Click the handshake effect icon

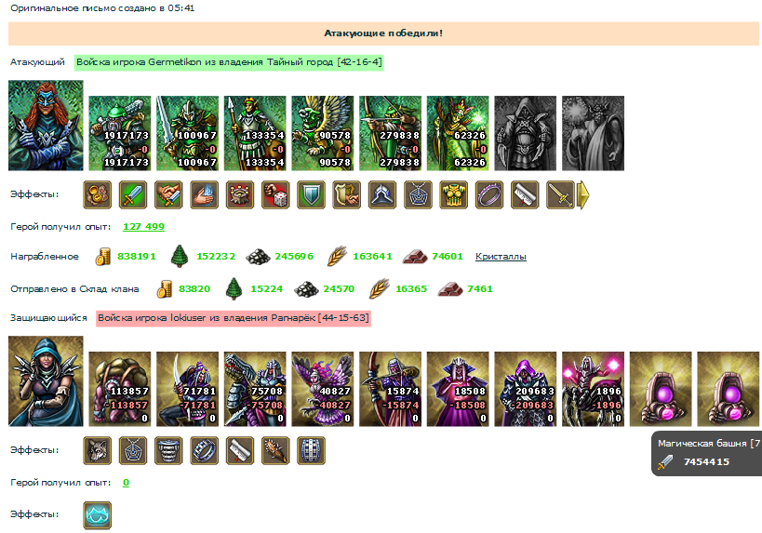168,194
